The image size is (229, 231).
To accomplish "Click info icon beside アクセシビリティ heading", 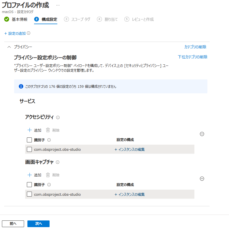I will pyautogui.click(x=58, y=117).
